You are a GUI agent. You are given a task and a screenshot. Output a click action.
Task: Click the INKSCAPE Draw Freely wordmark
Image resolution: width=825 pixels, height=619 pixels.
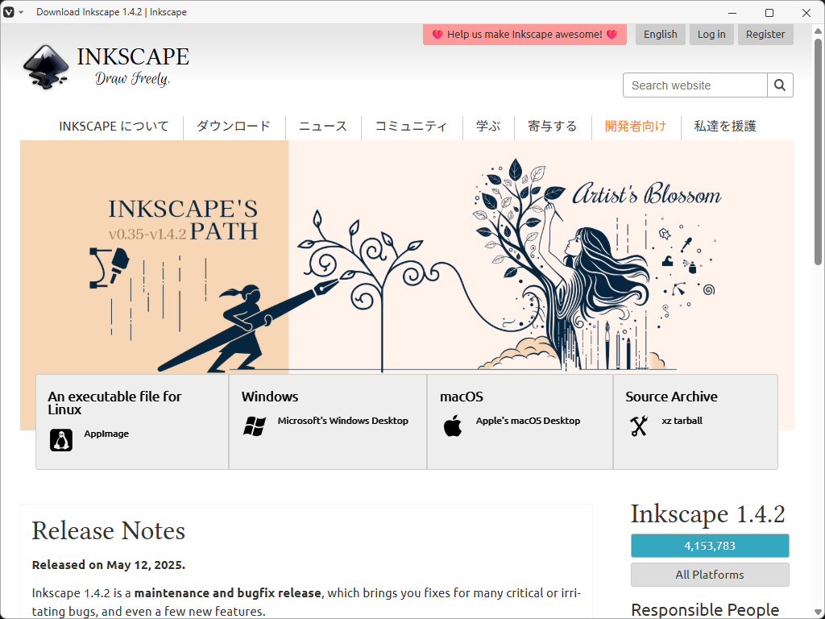133,66
